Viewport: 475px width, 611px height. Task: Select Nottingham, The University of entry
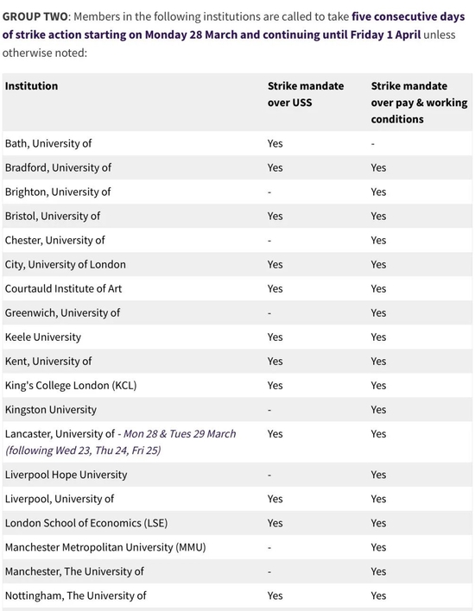point(76,595)
